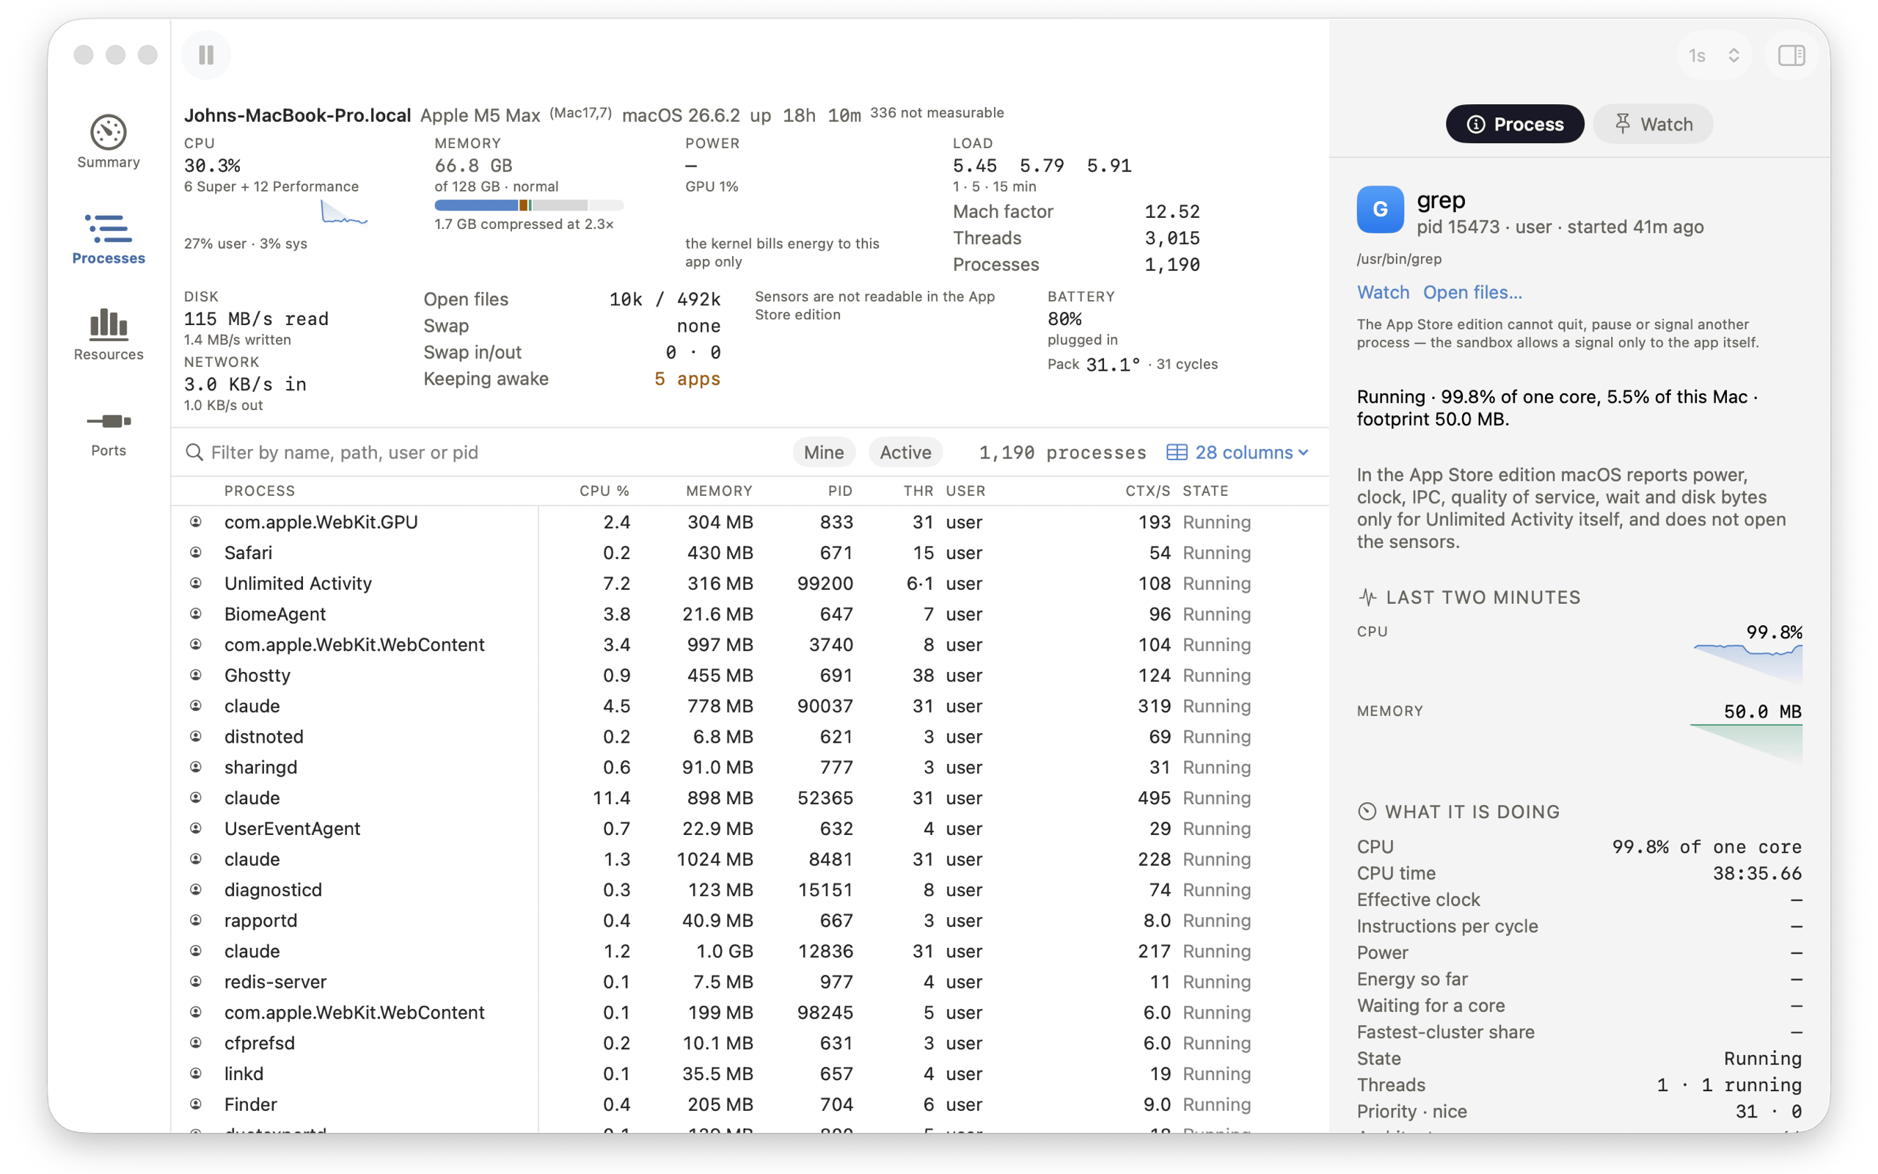Sort by the MEMORY column header
Screen dimensions: 1878x1174
719,491
